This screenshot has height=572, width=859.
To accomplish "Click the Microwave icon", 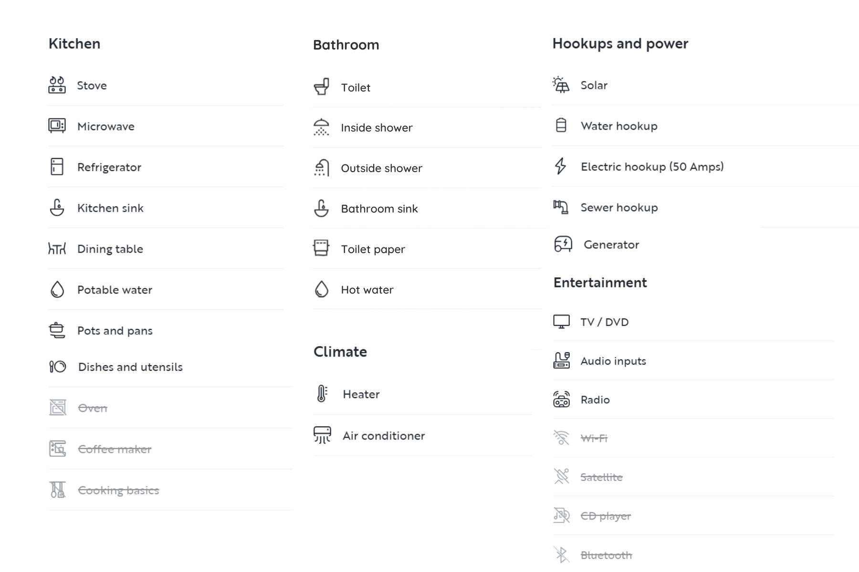I will [x=57, y=126].
